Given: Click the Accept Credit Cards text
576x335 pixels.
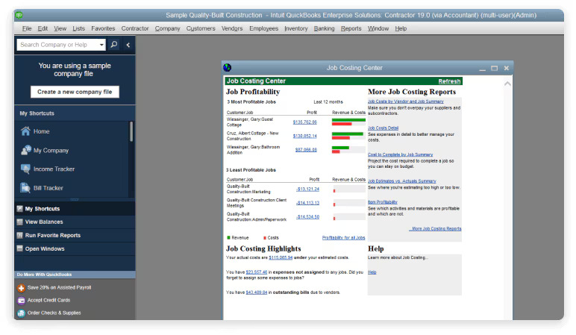Looking at the screenshot, I should click(48, 300).
